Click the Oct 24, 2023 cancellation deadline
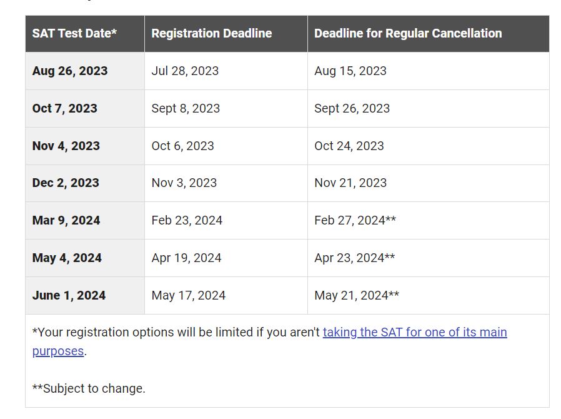This screenshot has height=419, width=561. (349, 146)
